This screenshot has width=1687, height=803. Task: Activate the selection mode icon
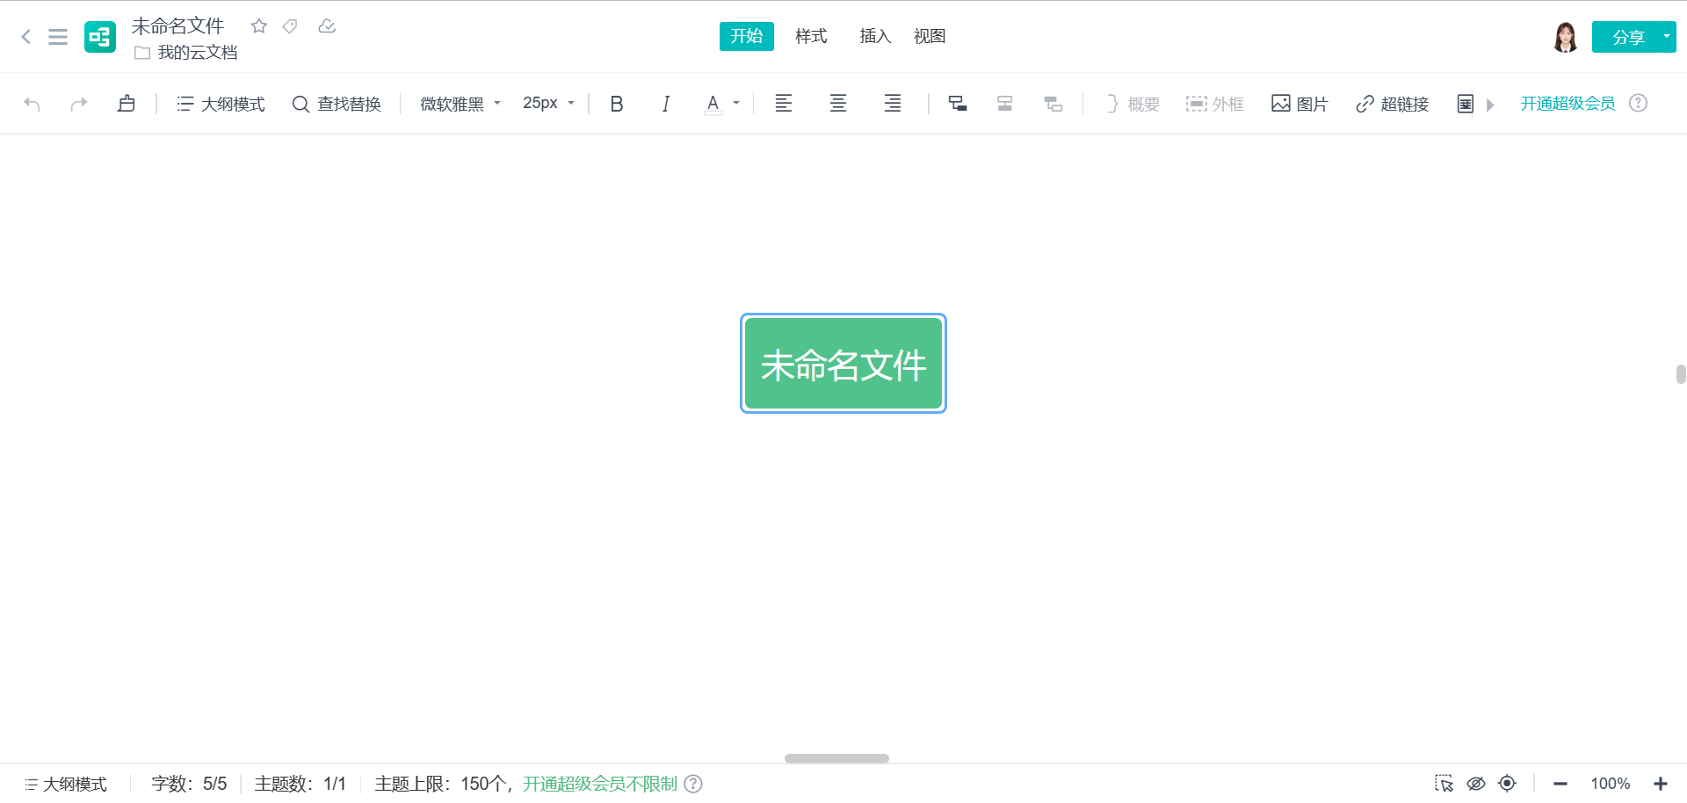pyautogui.click(x=1444, y=784)
